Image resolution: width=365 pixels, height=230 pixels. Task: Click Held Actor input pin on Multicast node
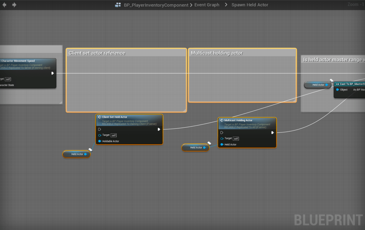[x=222, y=144]
